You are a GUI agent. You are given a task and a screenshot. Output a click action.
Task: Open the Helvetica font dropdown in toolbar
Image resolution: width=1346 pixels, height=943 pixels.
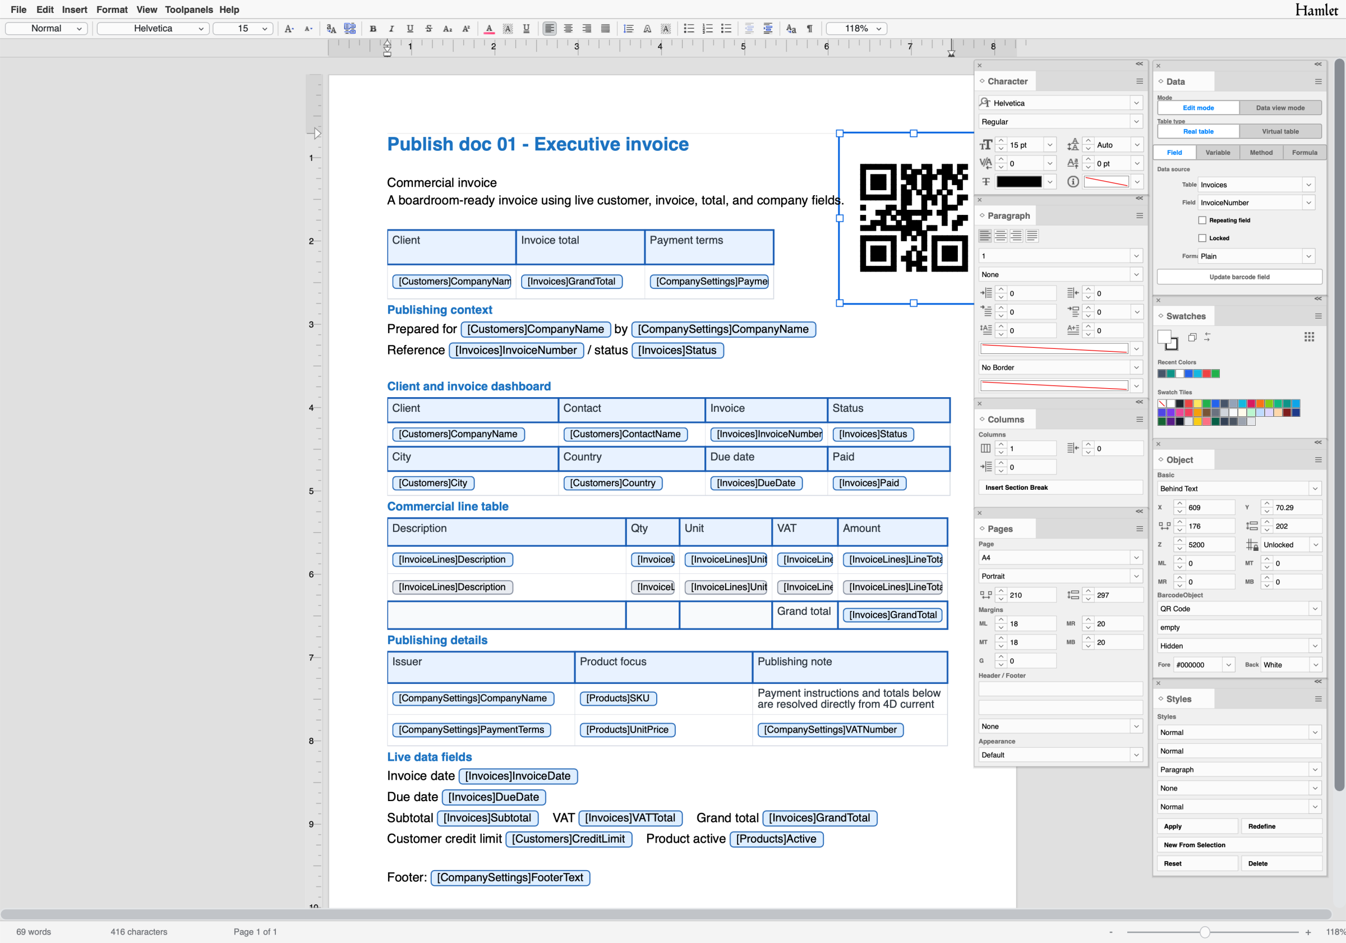153,28
